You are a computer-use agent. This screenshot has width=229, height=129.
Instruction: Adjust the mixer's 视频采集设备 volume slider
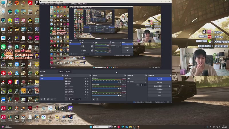[x=106, y=89]
